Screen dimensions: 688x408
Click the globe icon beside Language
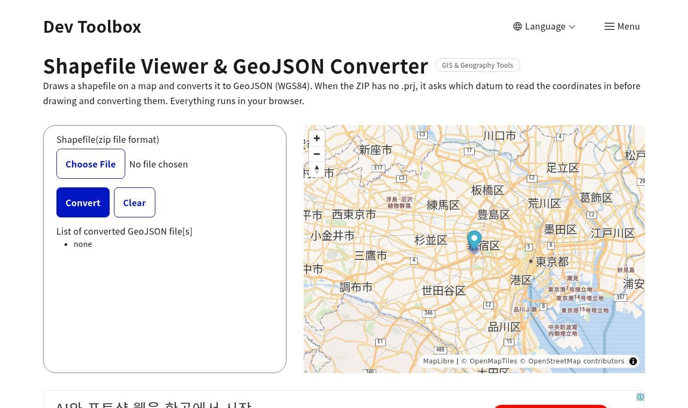518,26
